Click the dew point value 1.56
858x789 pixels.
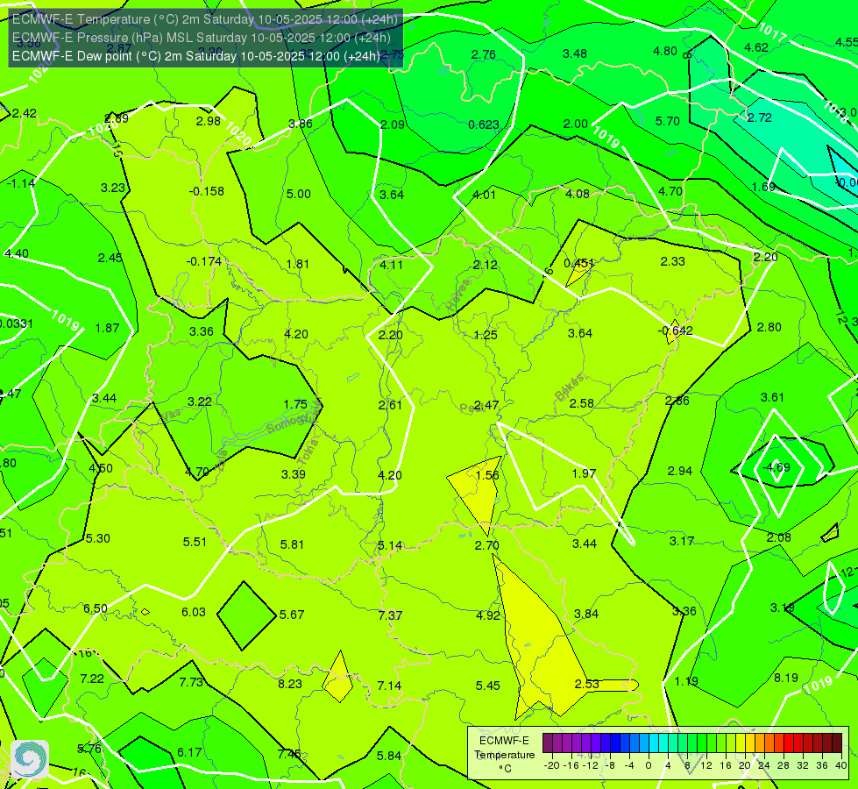(x=487, y=475)
